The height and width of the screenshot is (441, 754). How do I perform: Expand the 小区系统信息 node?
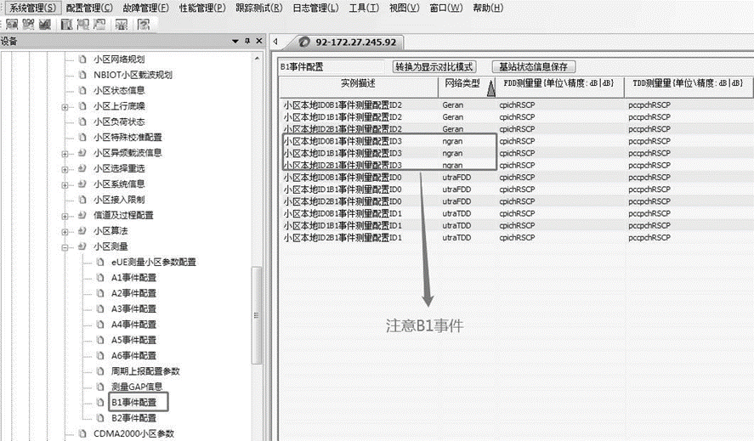tap(65, 184)
